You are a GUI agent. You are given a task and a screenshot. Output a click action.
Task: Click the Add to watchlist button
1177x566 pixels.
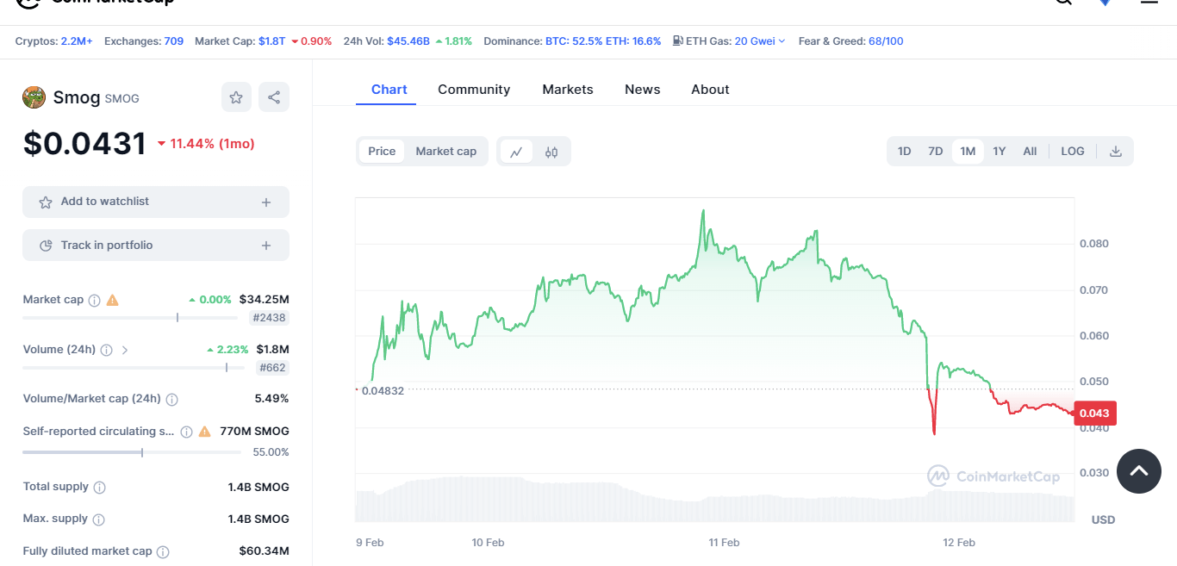pyautogui.click(x=156, y=202)
